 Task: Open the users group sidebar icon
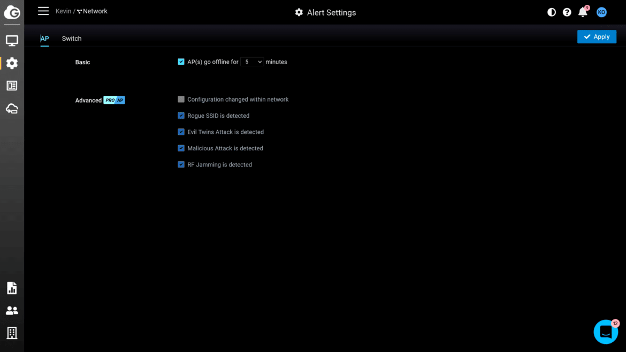click(12, 310)
